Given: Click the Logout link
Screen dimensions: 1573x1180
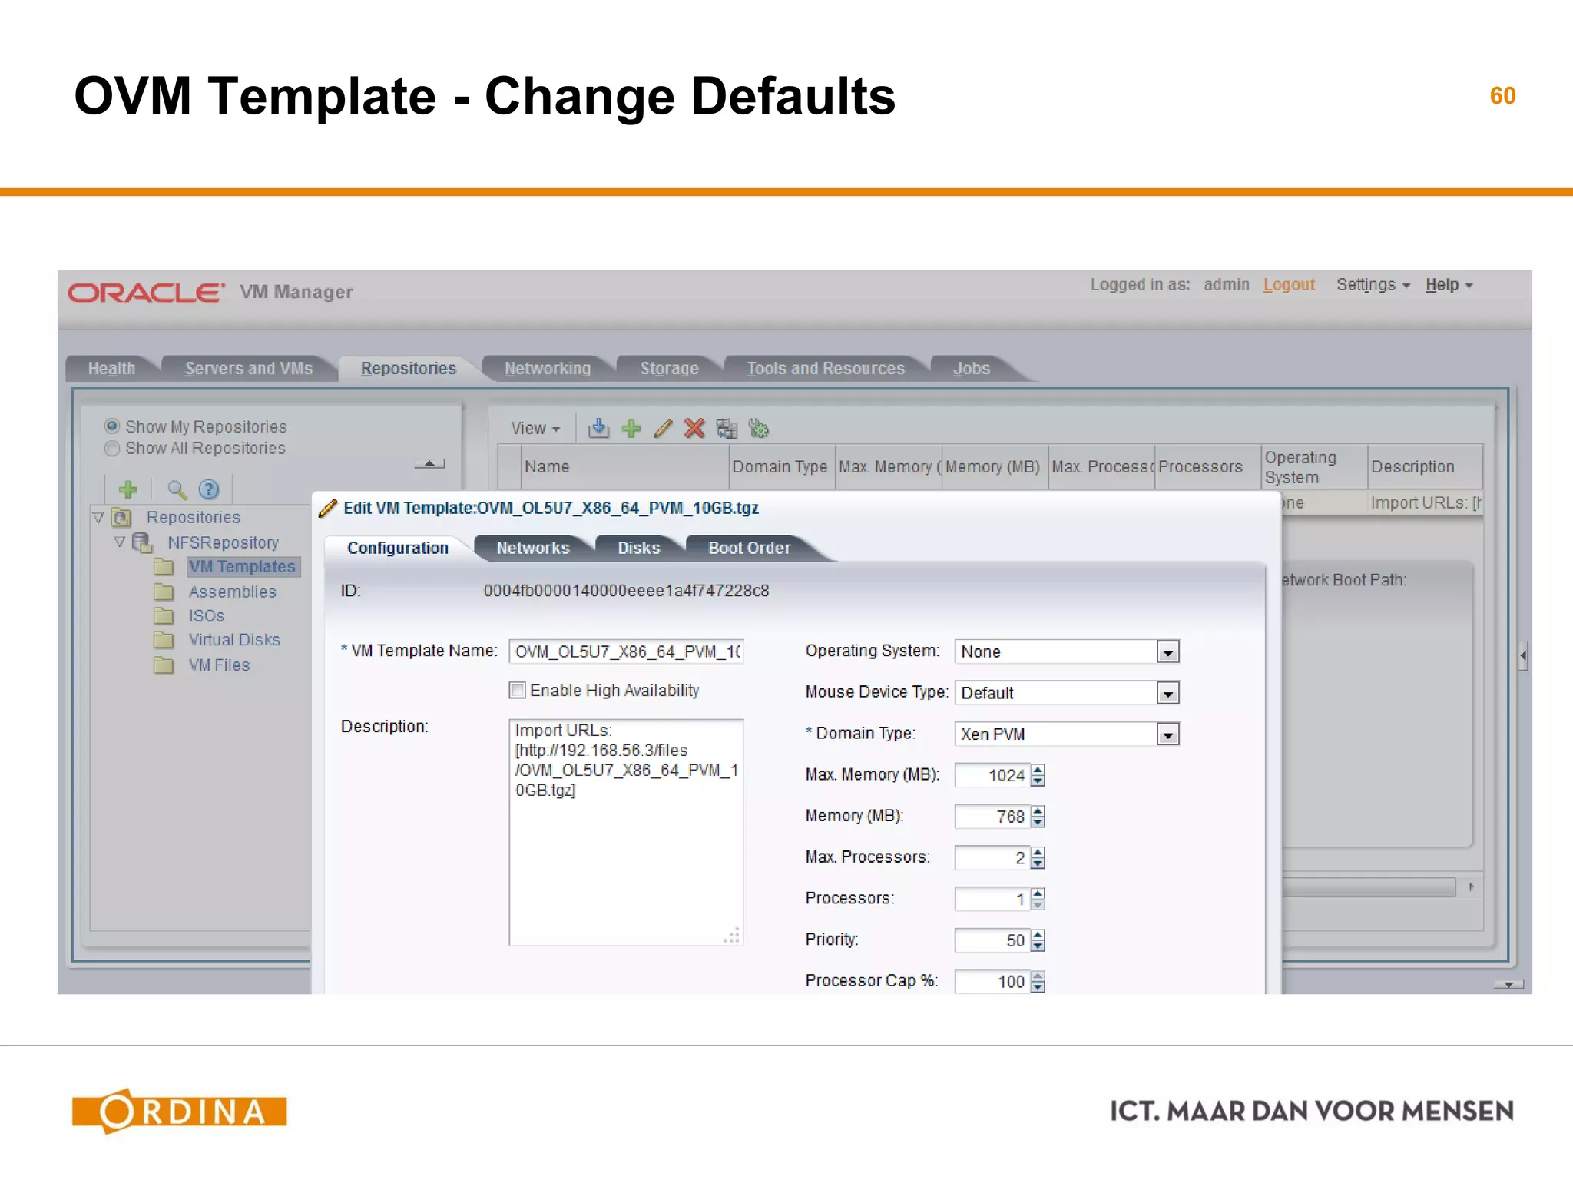Looking at the screenshot, I should [1289, 285].
